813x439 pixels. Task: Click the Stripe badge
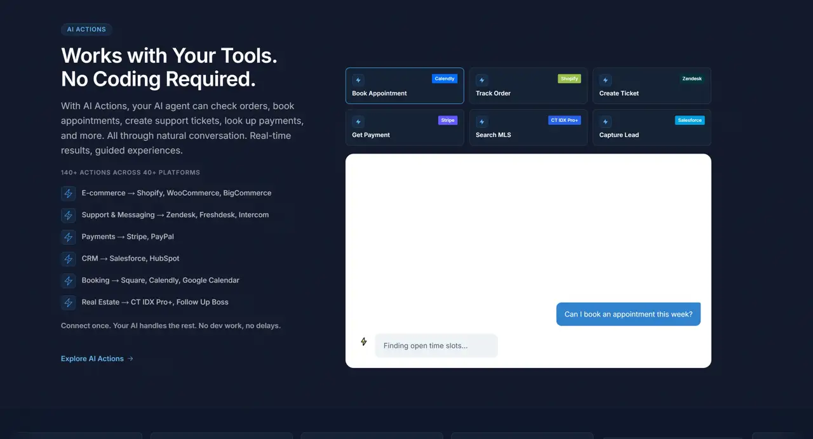448,121
